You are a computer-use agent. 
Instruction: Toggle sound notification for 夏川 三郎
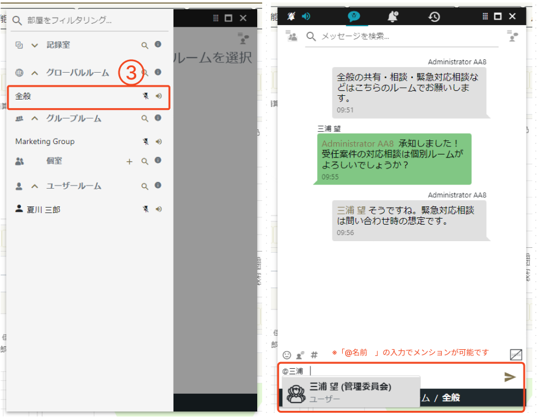point(159,209)
